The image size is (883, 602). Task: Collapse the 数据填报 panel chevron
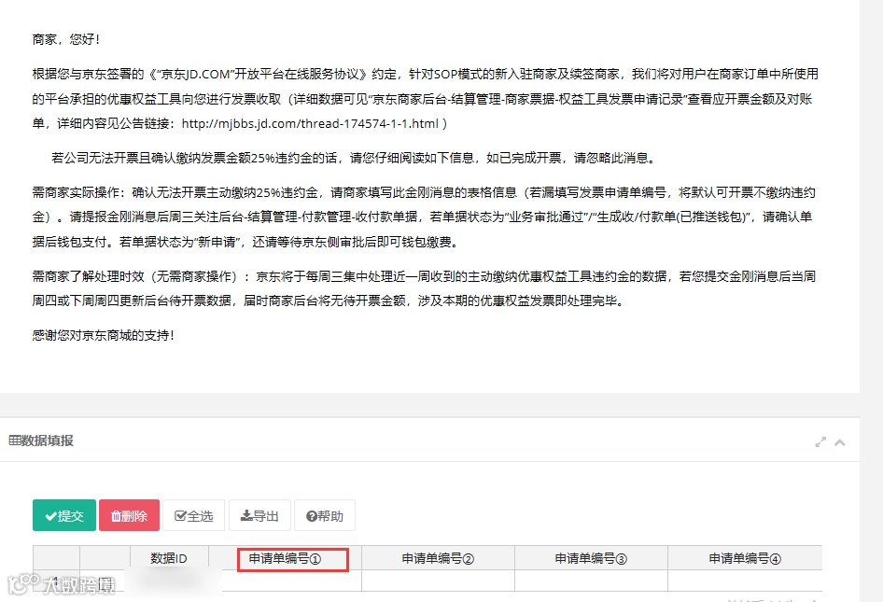point(840,442)
